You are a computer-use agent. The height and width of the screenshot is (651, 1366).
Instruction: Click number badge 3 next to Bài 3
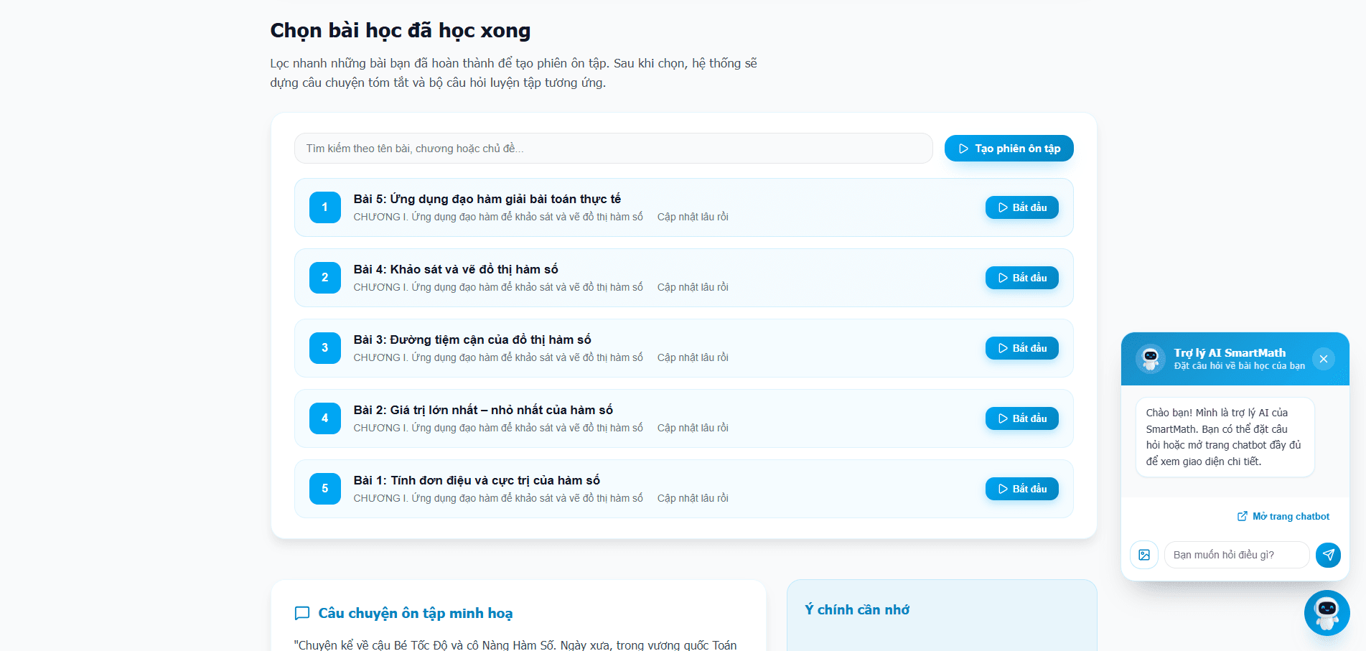[324, 348]
